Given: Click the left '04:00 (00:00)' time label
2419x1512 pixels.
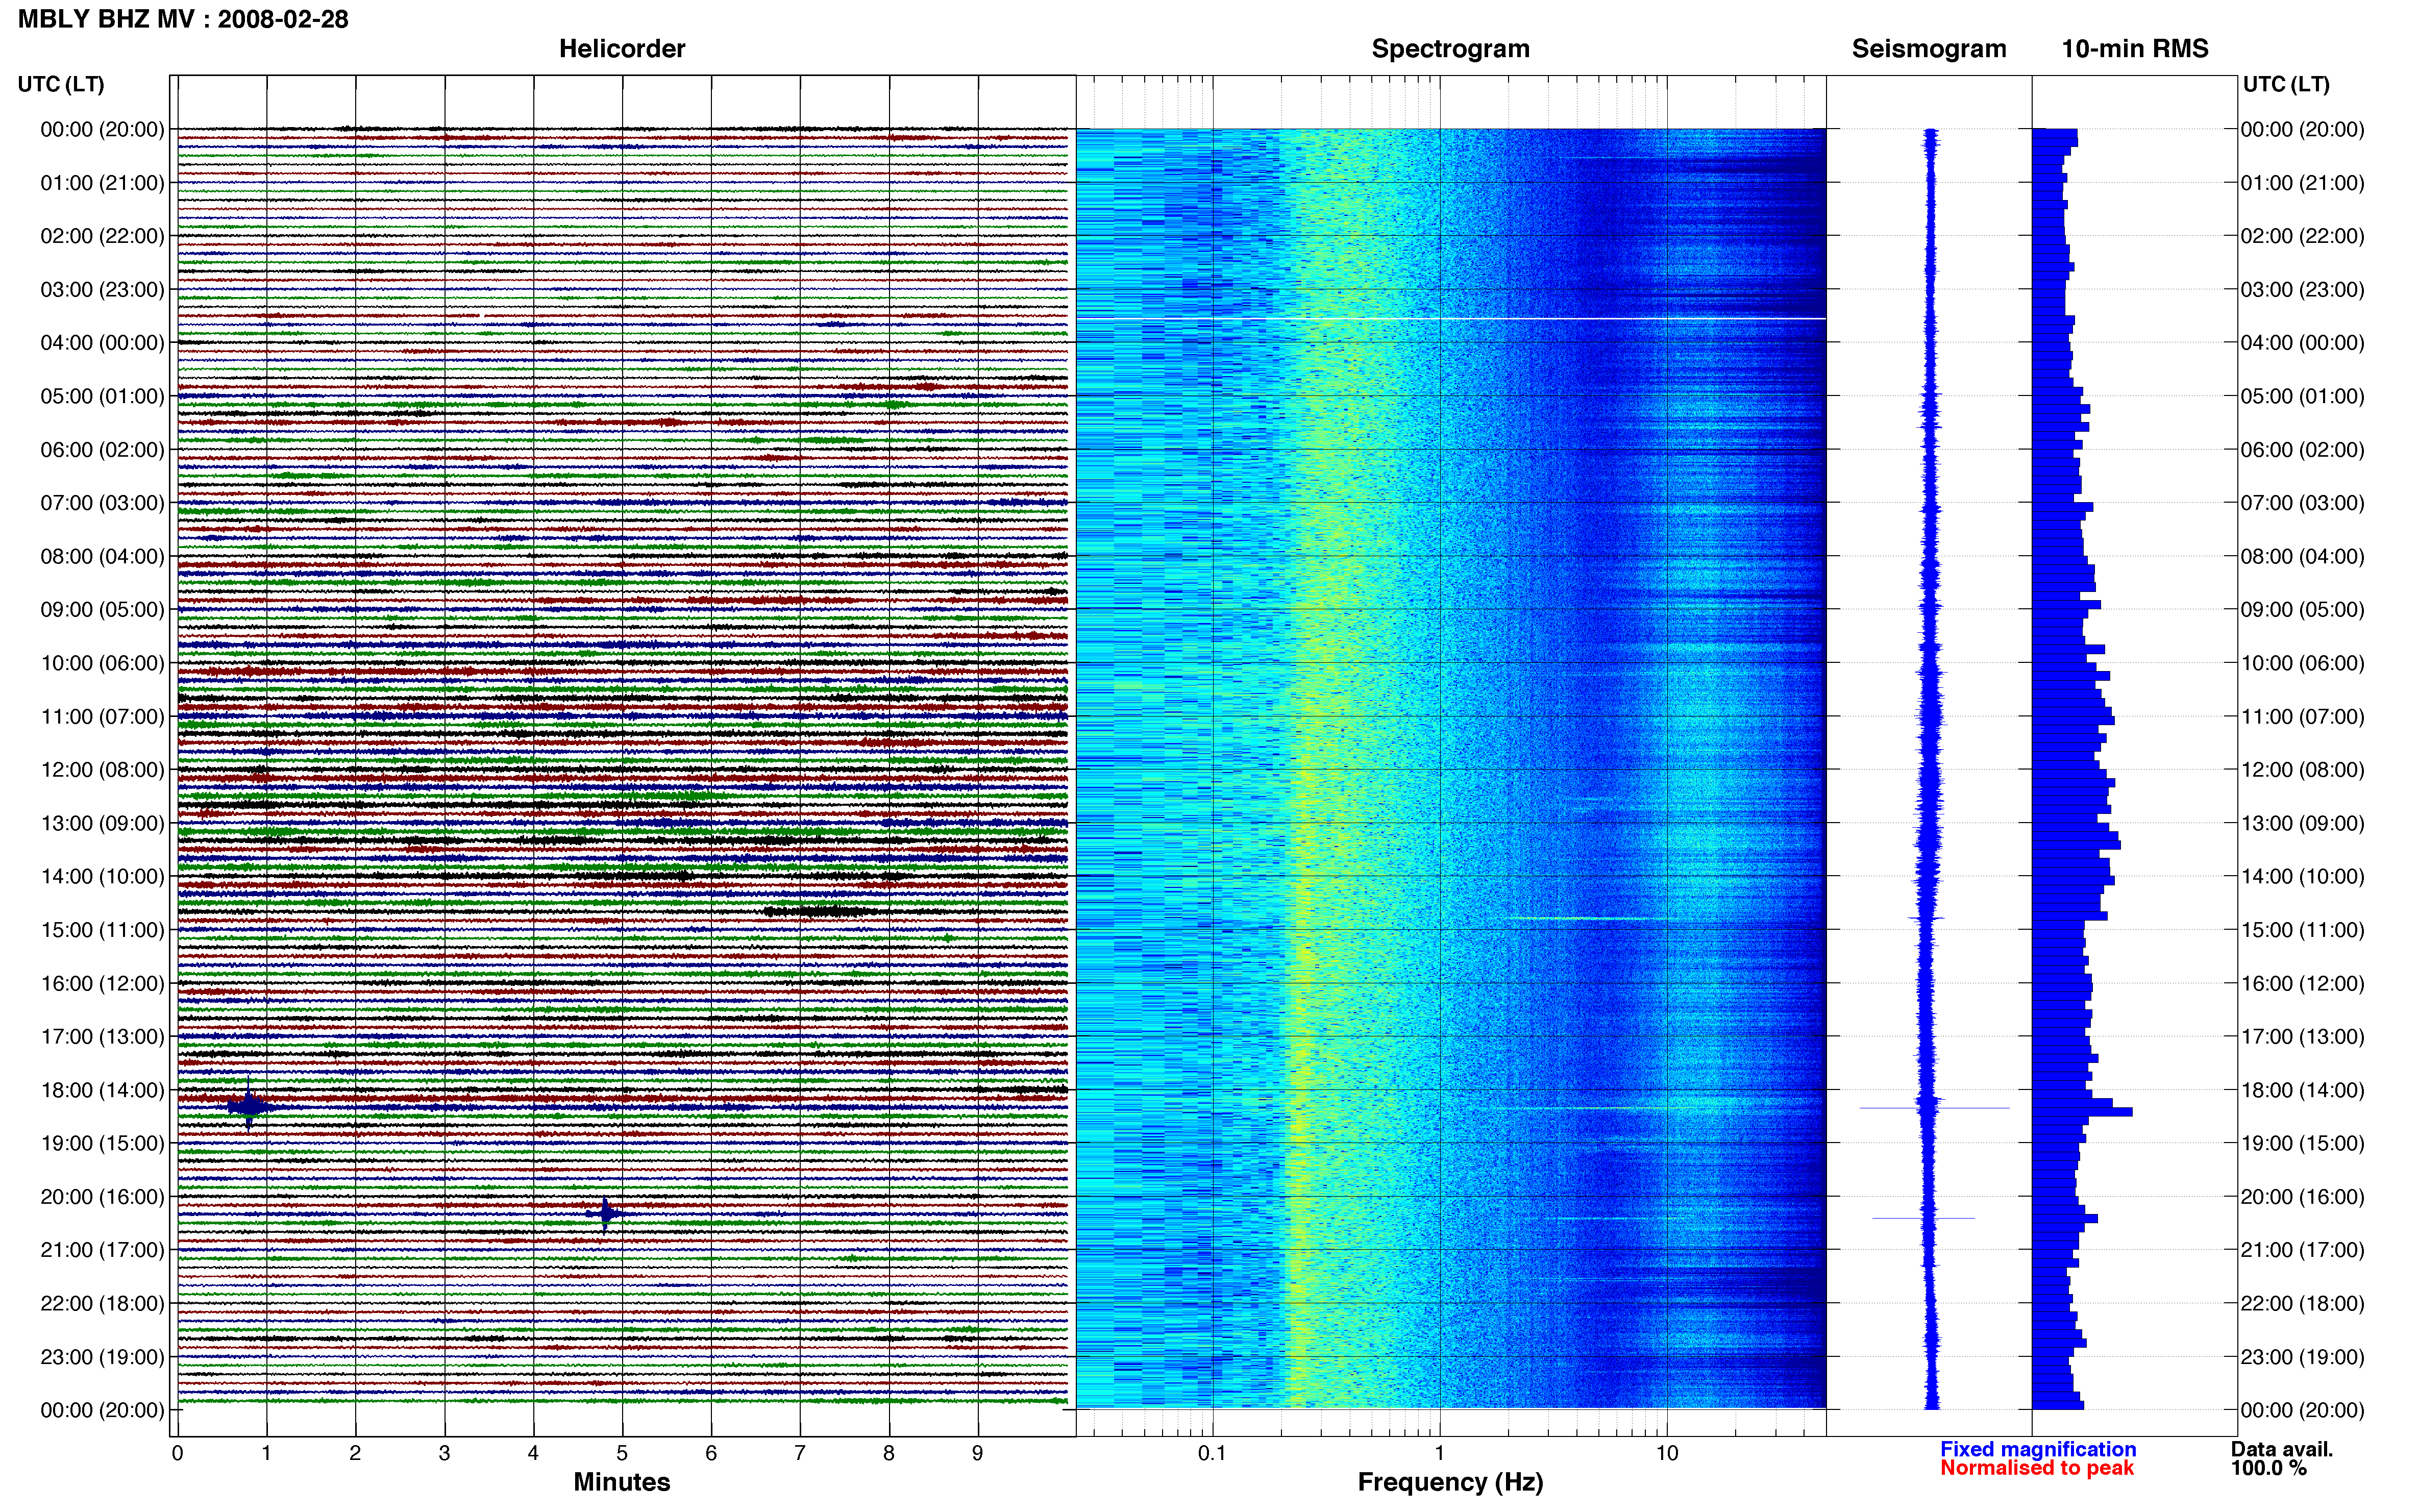Looking at the screenshot, I should [102, 343].
